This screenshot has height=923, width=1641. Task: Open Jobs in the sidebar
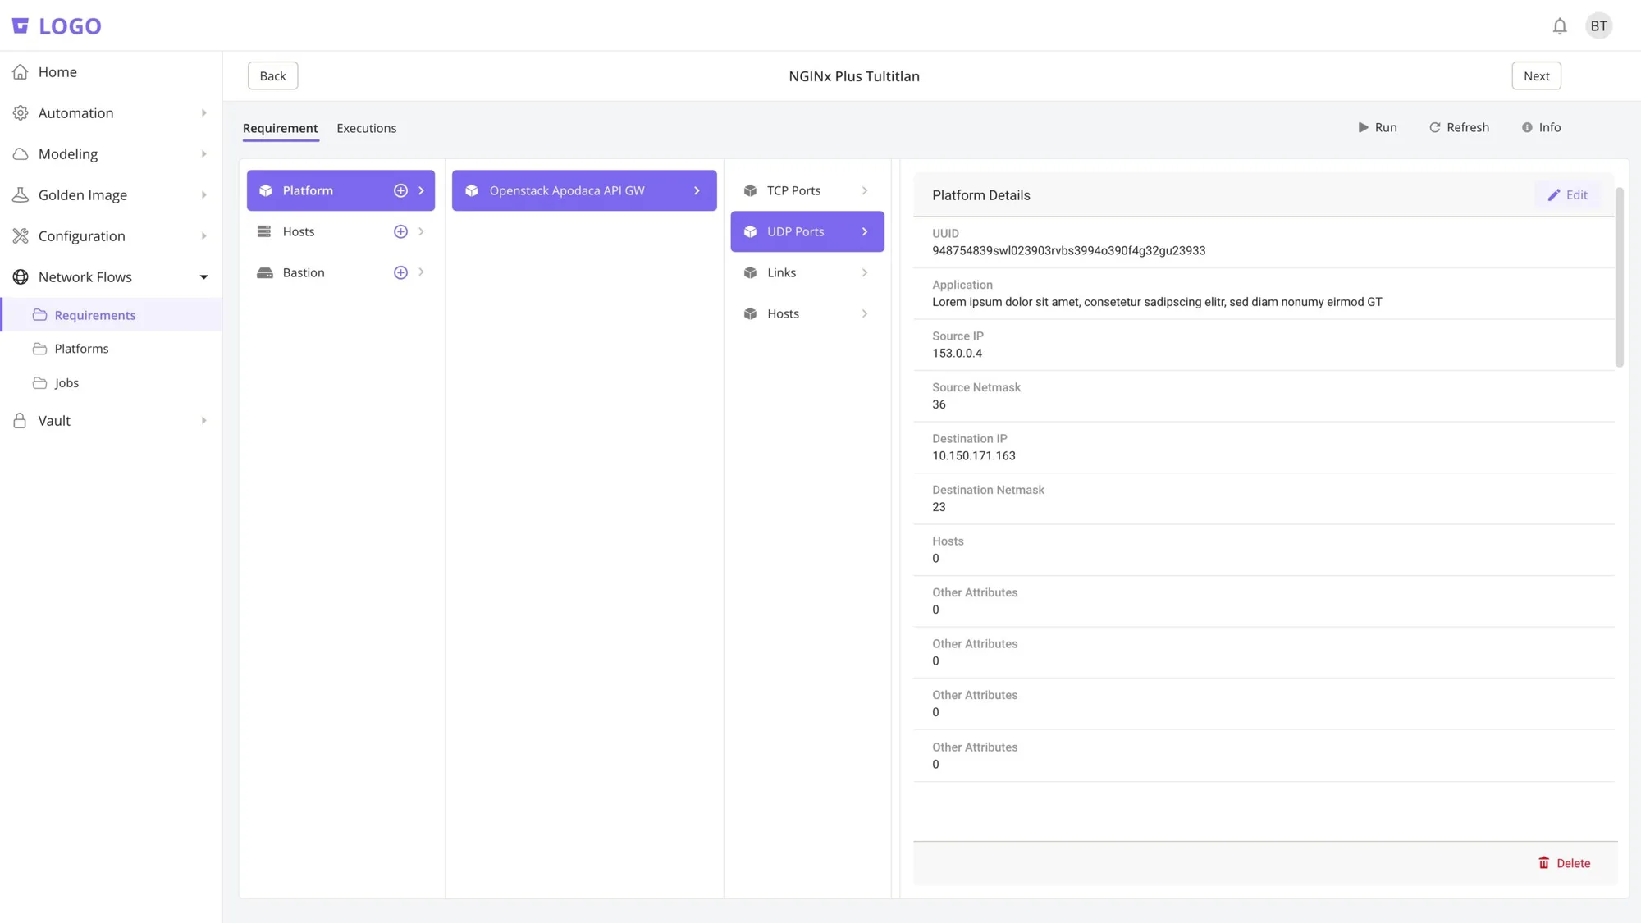point(112,383)
